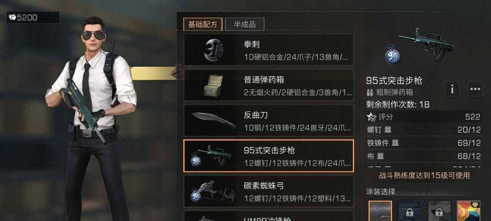Click the 粗制弹药箱 bullet icon

pos(369,92)
